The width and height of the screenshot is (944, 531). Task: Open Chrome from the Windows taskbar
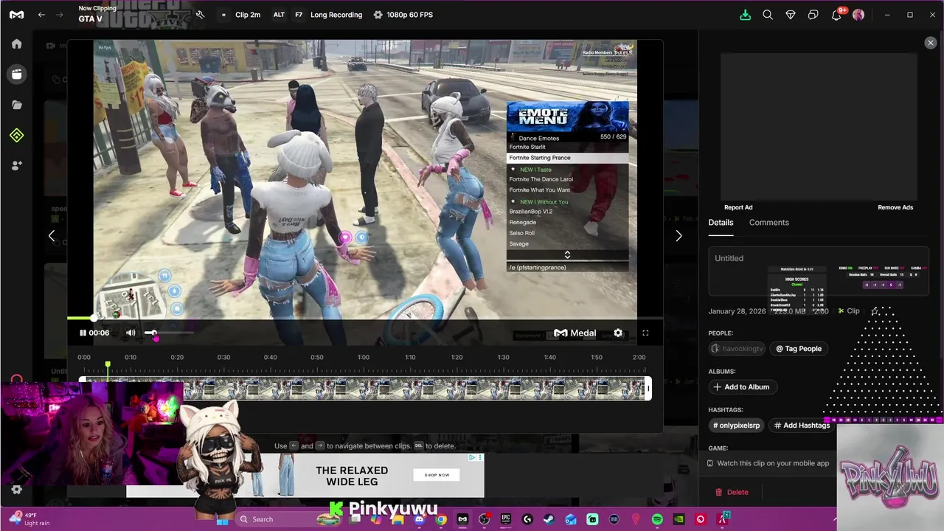[440, 519]
